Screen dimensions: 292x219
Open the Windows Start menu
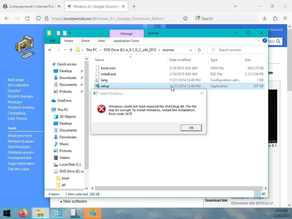point(7,213)
